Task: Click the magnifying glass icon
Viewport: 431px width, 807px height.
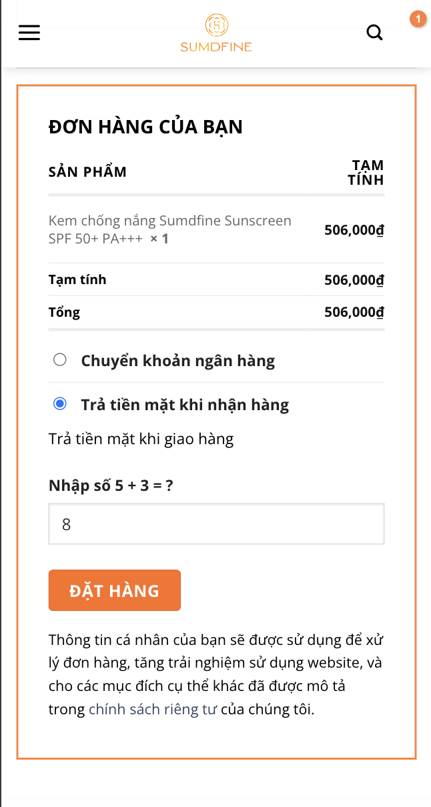Action: point(374,32)
